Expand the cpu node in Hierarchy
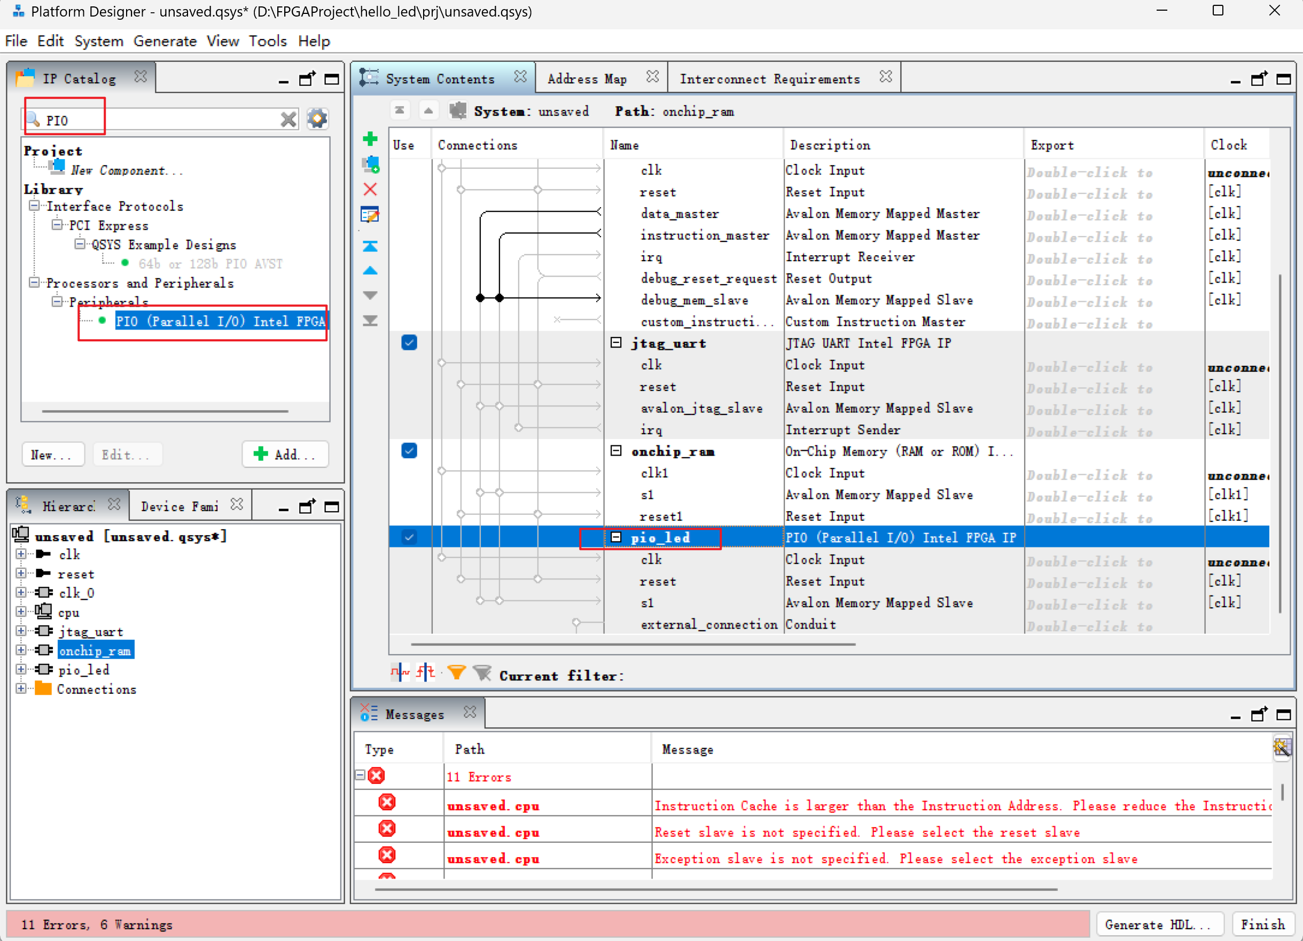This screenshot has height=941, width=1303. pyautogui.click(x=21, y=612)
